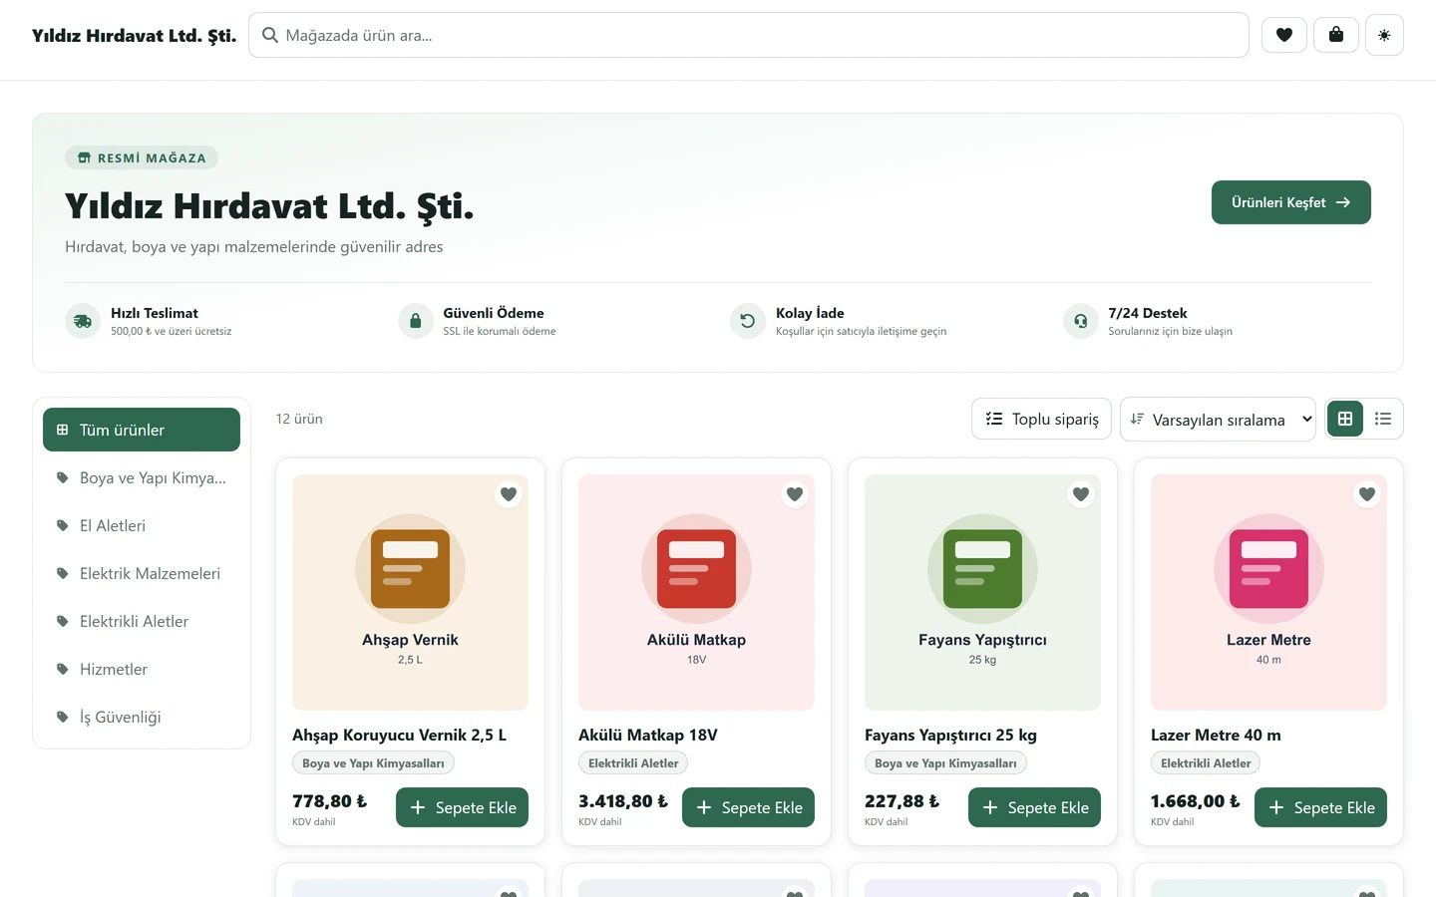
Task: Select El Aletleri category
Action: (142, 525)
